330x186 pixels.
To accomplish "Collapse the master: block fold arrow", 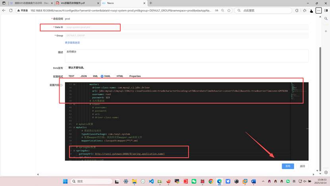I will pyautogui.click(x=74, y=84).
